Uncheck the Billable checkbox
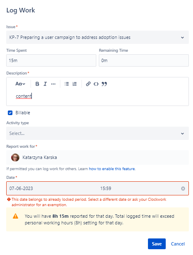Image resolution: width=193 pixels, height=255 pixels. click(10, 113)
